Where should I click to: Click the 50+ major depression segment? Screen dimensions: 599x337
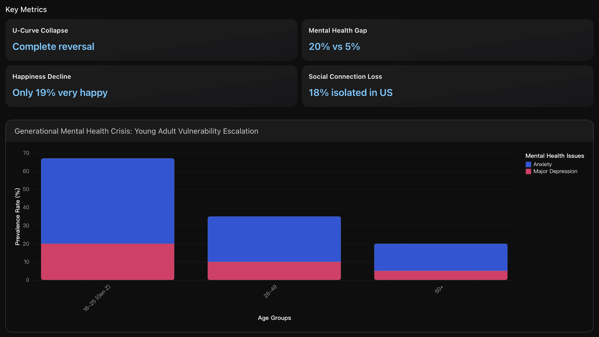coord(441,275)
